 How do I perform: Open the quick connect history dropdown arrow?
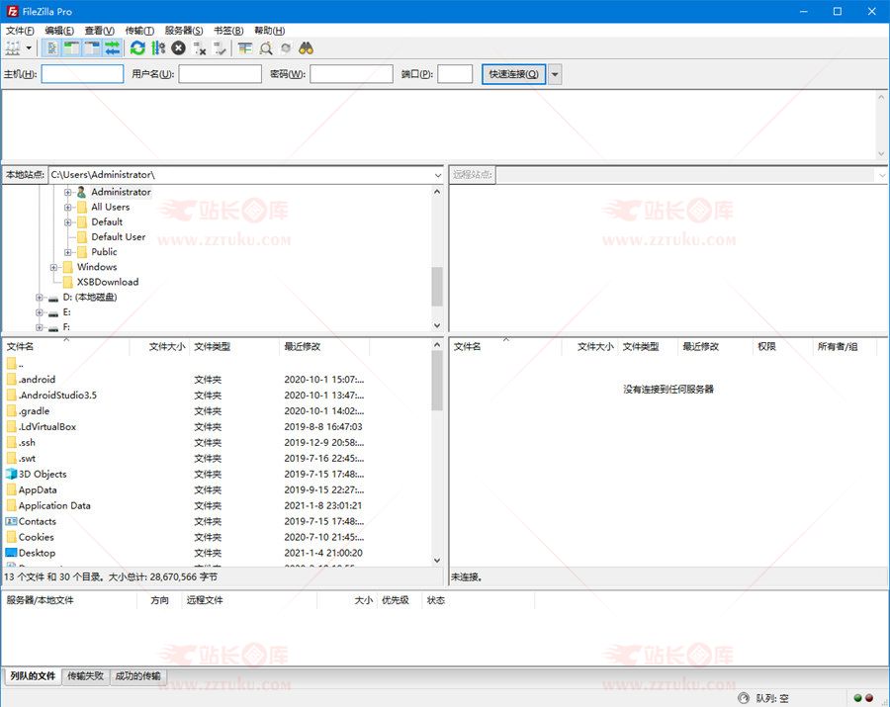coord(555,74)
